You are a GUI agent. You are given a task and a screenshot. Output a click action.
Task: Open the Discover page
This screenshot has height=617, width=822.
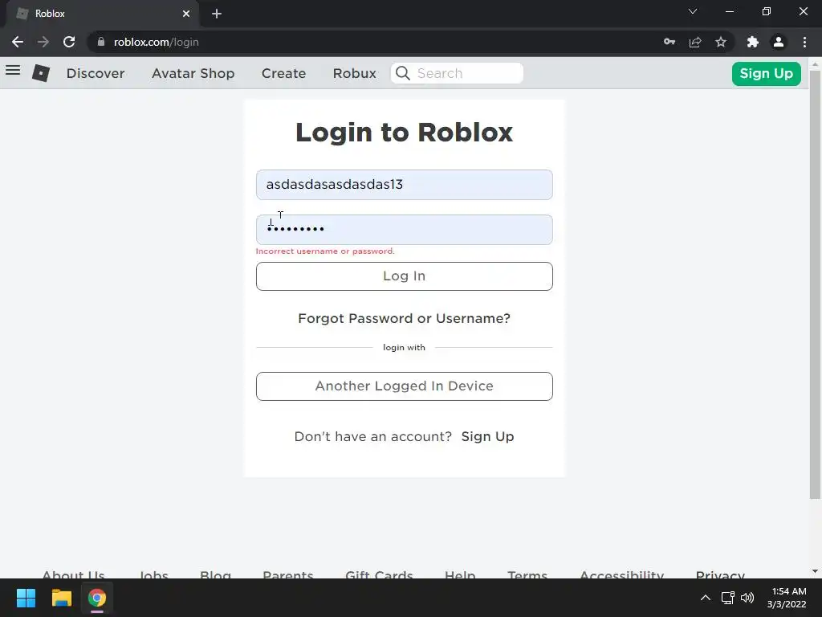96,73
